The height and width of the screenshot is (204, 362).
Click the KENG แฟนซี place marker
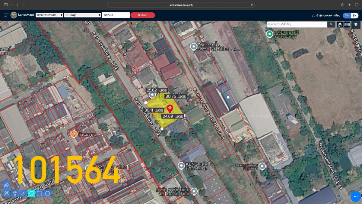click(181, 166)
